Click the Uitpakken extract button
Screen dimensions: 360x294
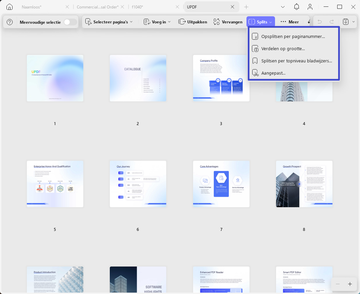[193, 22]
